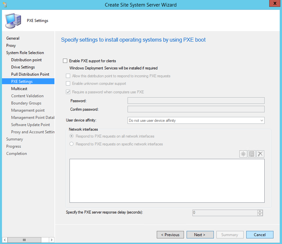Screen dimensions: 282x244
Task: Select Software Update Point step
Action: (x=30, y=125)
